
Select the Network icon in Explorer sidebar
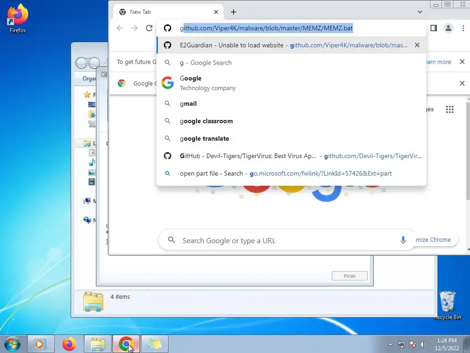(x=87, y=220)
